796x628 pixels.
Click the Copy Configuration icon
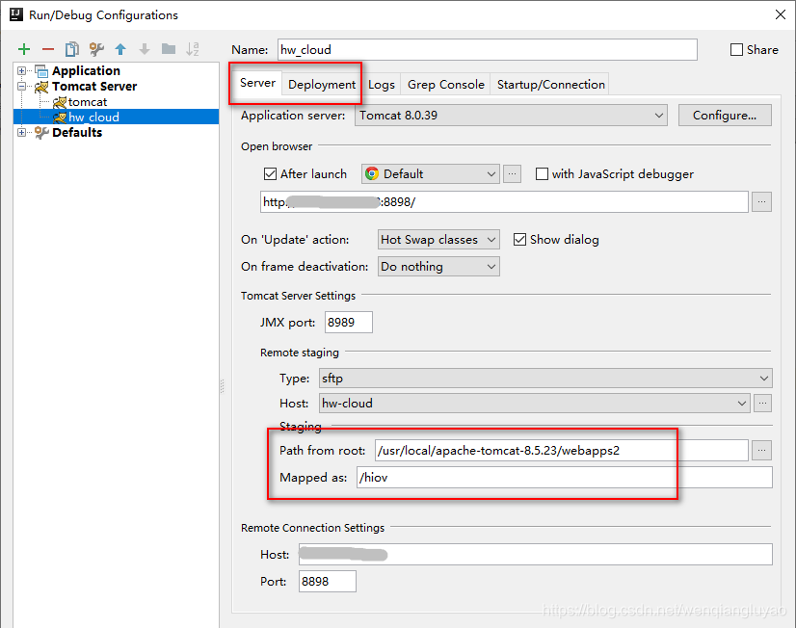click(x=72, y=49)
